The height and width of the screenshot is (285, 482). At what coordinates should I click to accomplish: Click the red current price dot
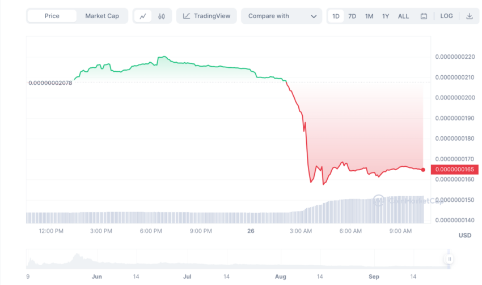coord(423,170)
